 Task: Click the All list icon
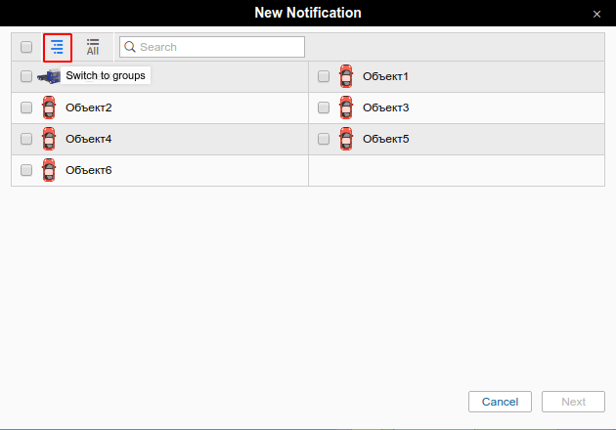[93, 47]
